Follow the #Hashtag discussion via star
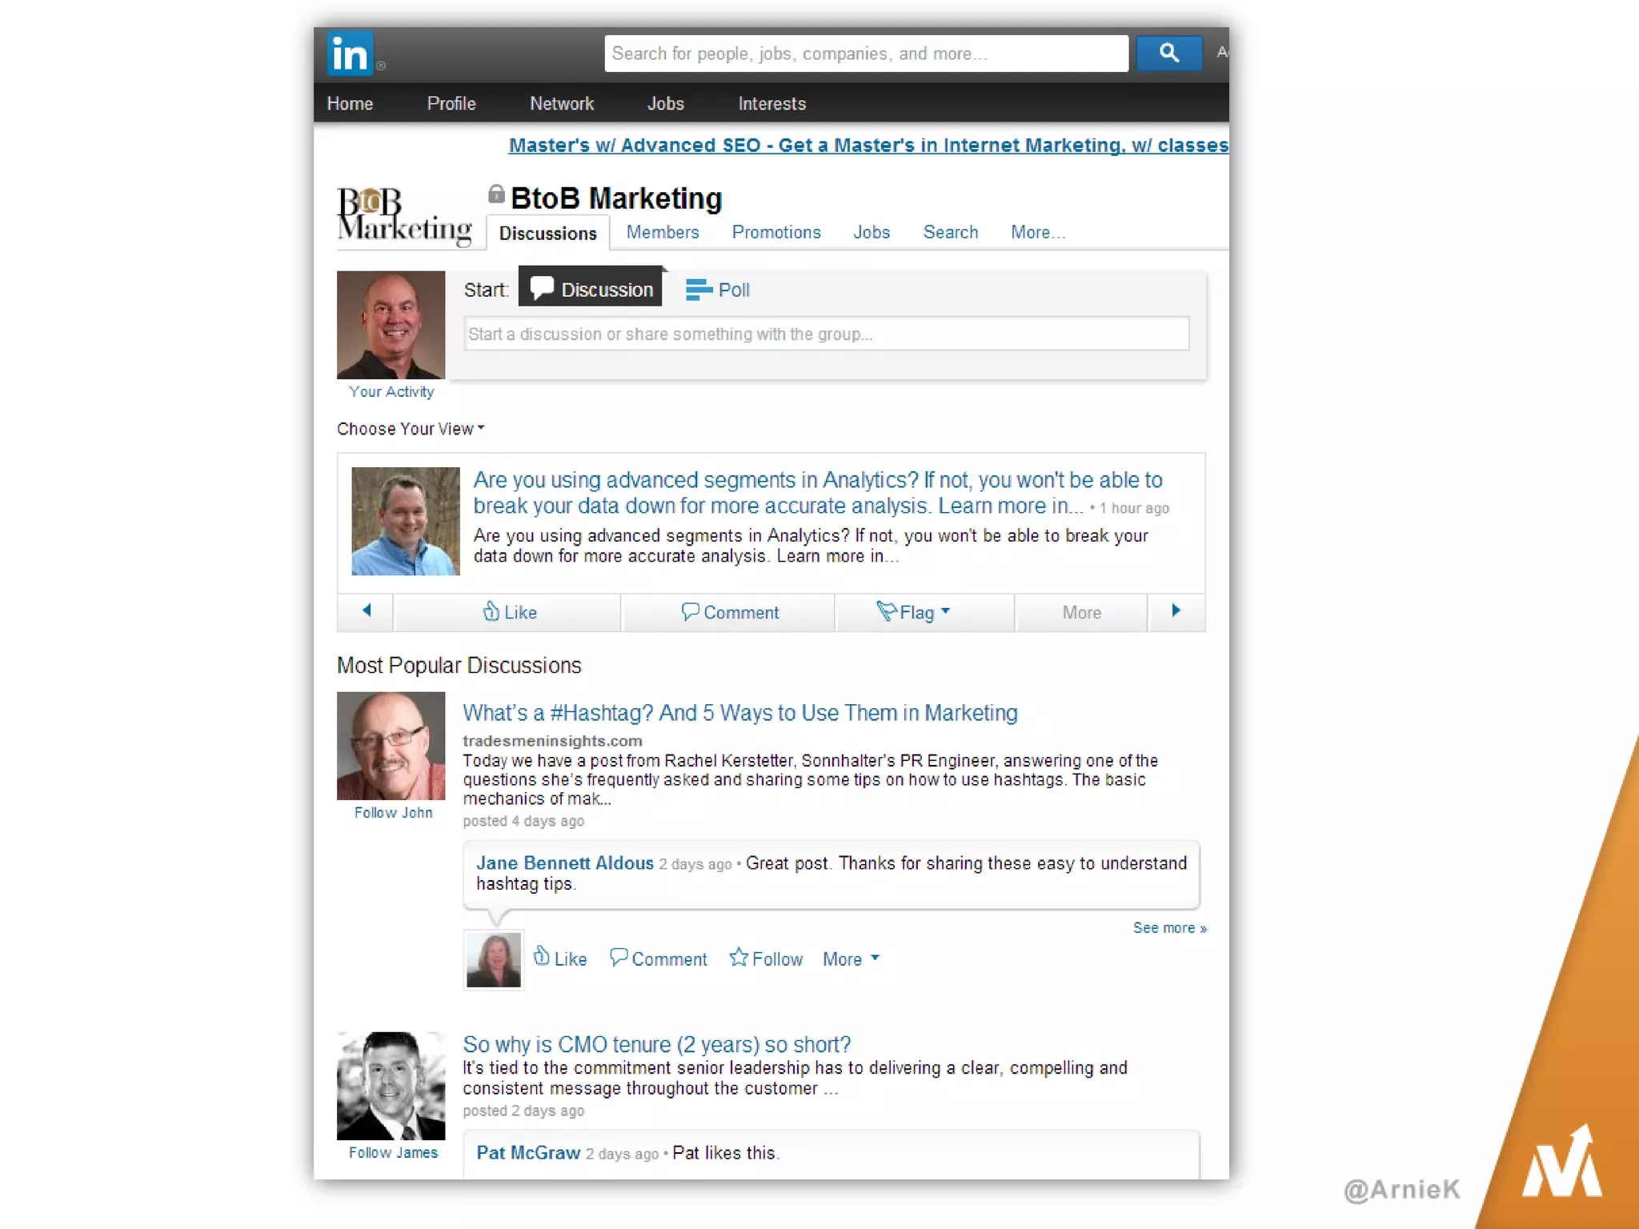 739,958
